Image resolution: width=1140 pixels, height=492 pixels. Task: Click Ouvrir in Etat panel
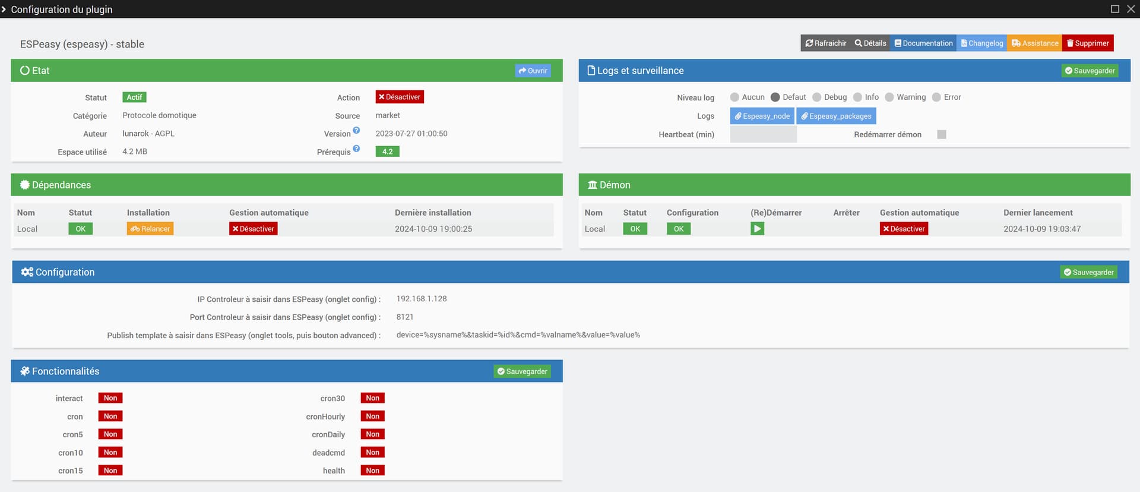533,71
